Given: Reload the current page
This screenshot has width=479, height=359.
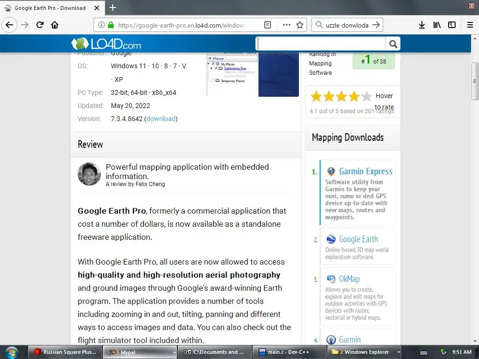Looking at the screenshot, I should (x=40, y=25).
